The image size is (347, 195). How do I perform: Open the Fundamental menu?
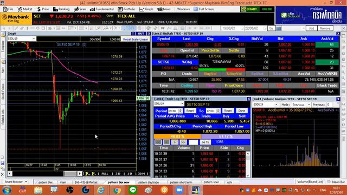(x=102, y=9)
